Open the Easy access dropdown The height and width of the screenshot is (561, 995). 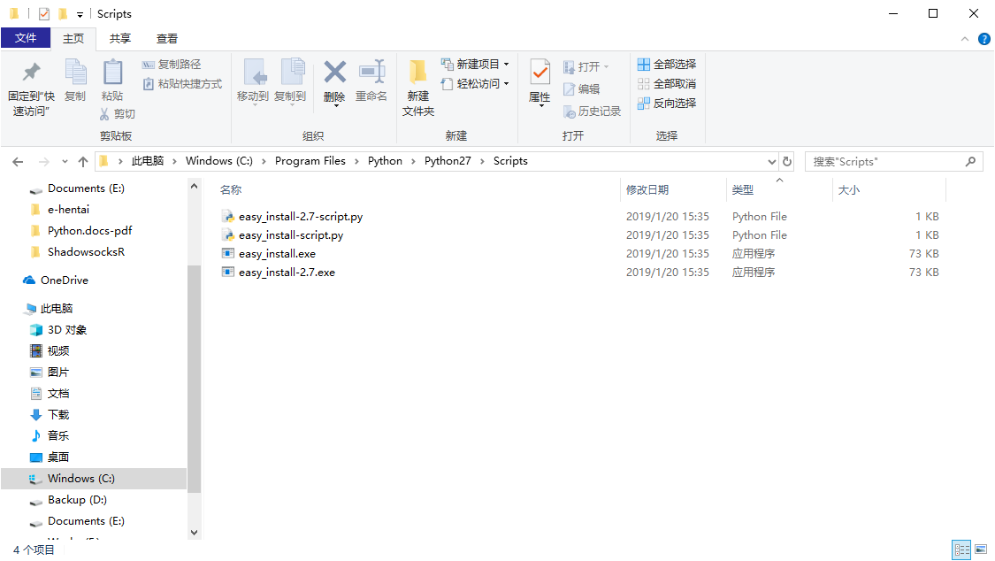[x=475, y=84]
